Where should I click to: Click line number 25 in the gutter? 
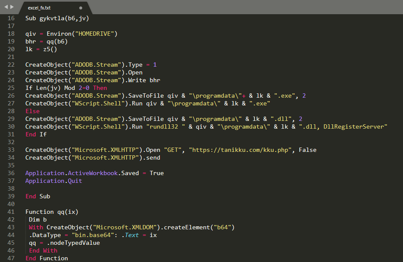point(11,88)
